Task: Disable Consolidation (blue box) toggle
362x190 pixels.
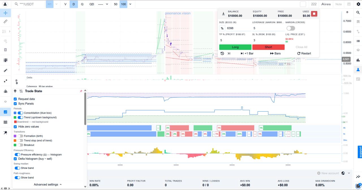Action: tap(20, 113)
